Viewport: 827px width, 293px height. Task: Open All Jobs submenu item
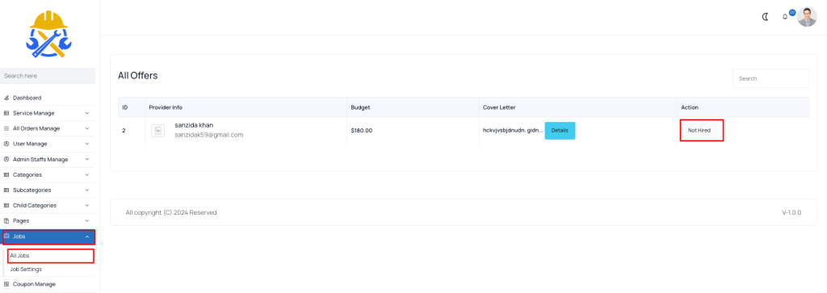pyautogui.click(x=19, y=256)
